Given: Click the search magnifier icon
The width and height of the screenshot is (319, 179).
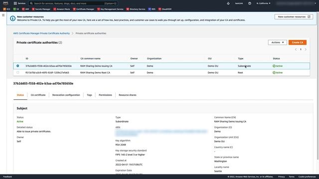Looking at the screenshot, I should pos(31,3).
